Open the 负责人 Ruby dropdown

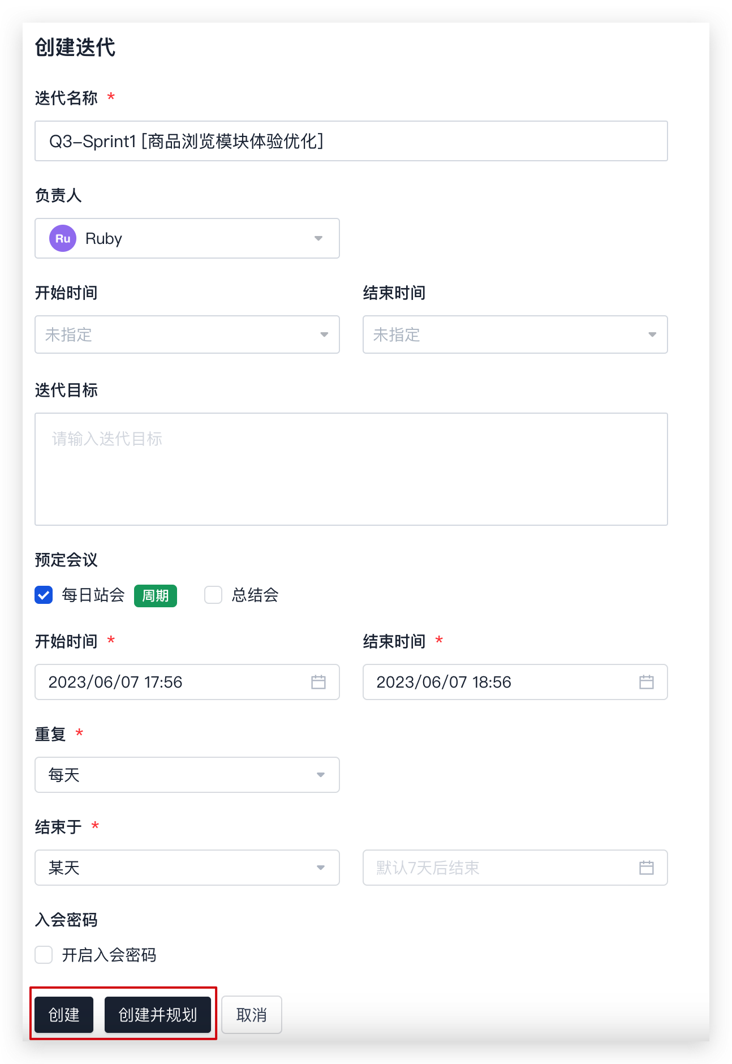pyautogui.click(x=187, y=238)
